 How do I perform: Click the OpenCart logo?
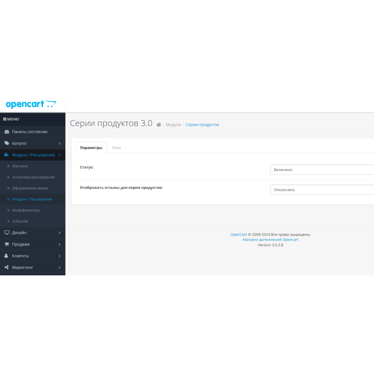click(31, 104)
